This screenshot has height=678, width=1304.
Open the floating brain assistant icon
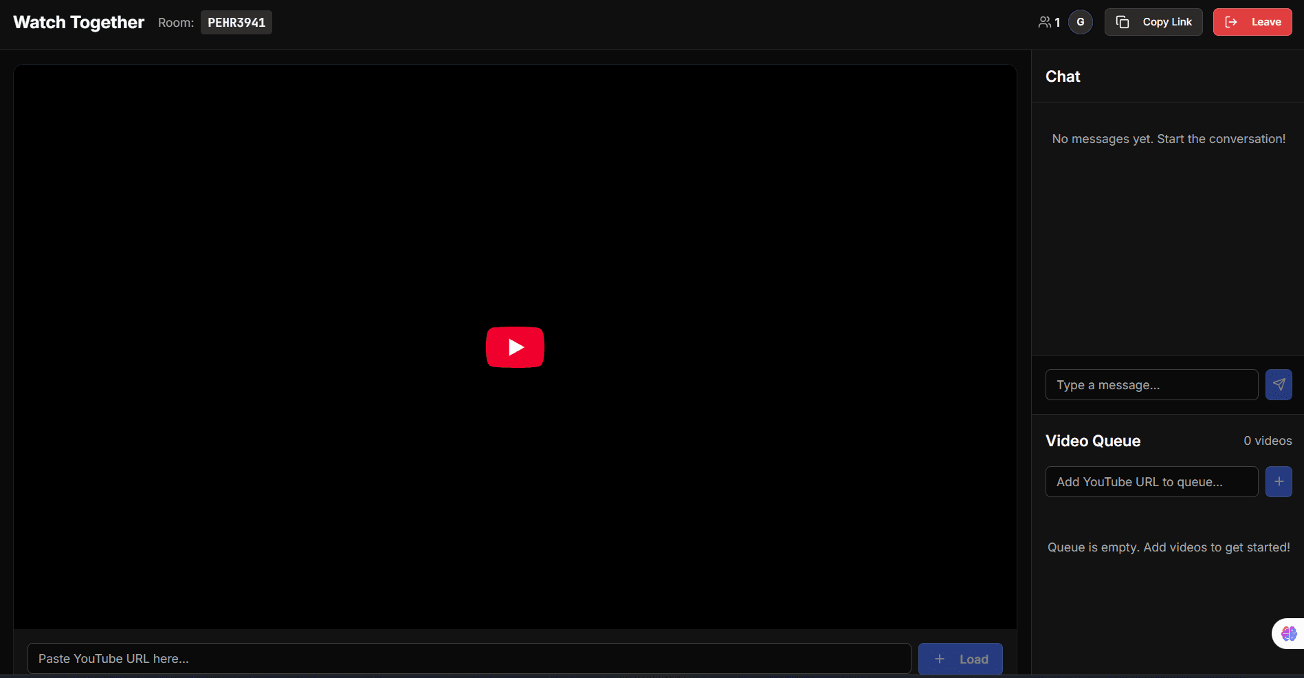click(1289, 633)
